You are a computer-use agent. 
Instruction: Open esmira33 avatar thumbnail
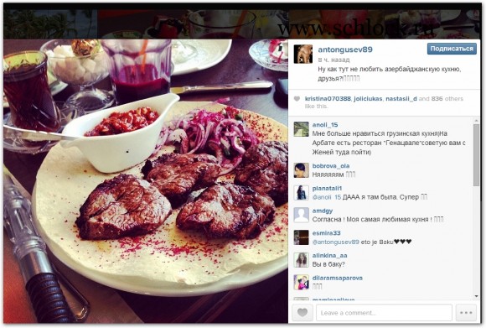tap(302, 237)
